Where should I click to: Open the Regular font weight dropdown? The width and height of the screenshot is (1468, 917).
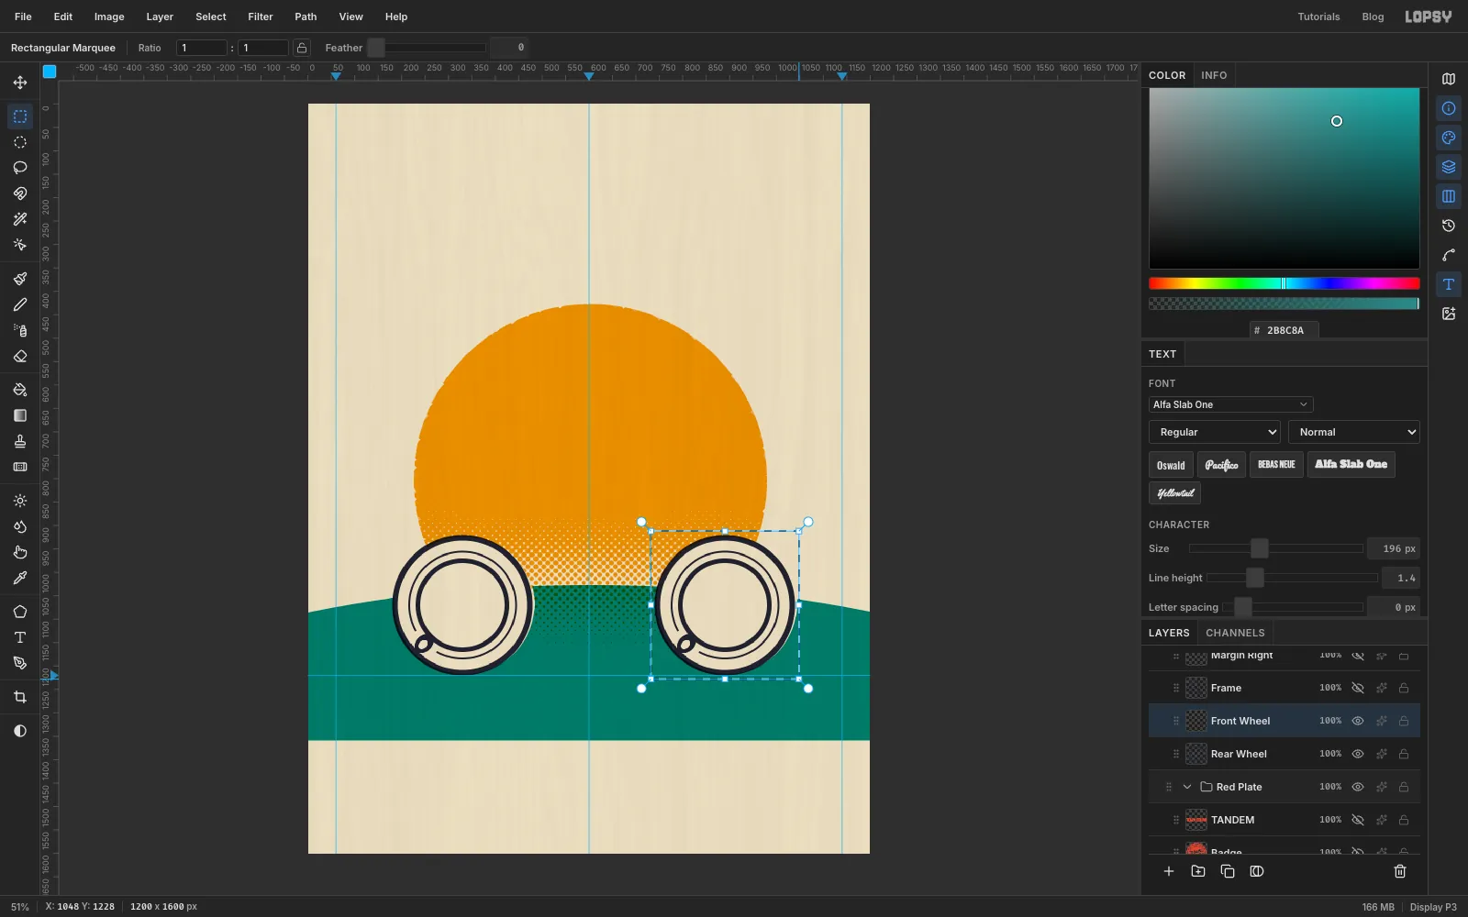coord(1214,432)
